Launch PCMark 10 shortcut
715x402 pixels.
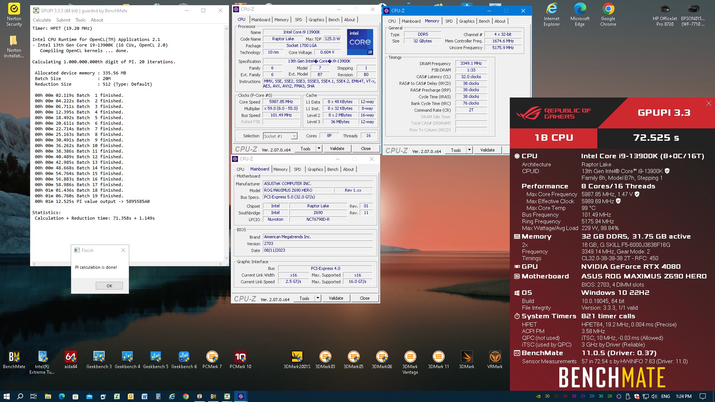[x=241, y=360]
